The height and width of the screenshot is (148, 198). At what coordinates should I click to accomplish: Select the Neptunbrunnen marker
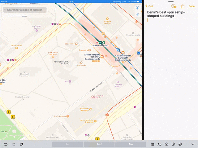(23, 99)
